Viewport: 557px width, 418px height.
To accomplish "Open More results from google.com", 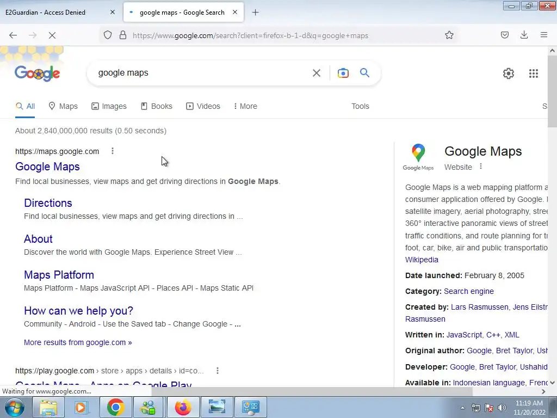I will coord(78,342).
